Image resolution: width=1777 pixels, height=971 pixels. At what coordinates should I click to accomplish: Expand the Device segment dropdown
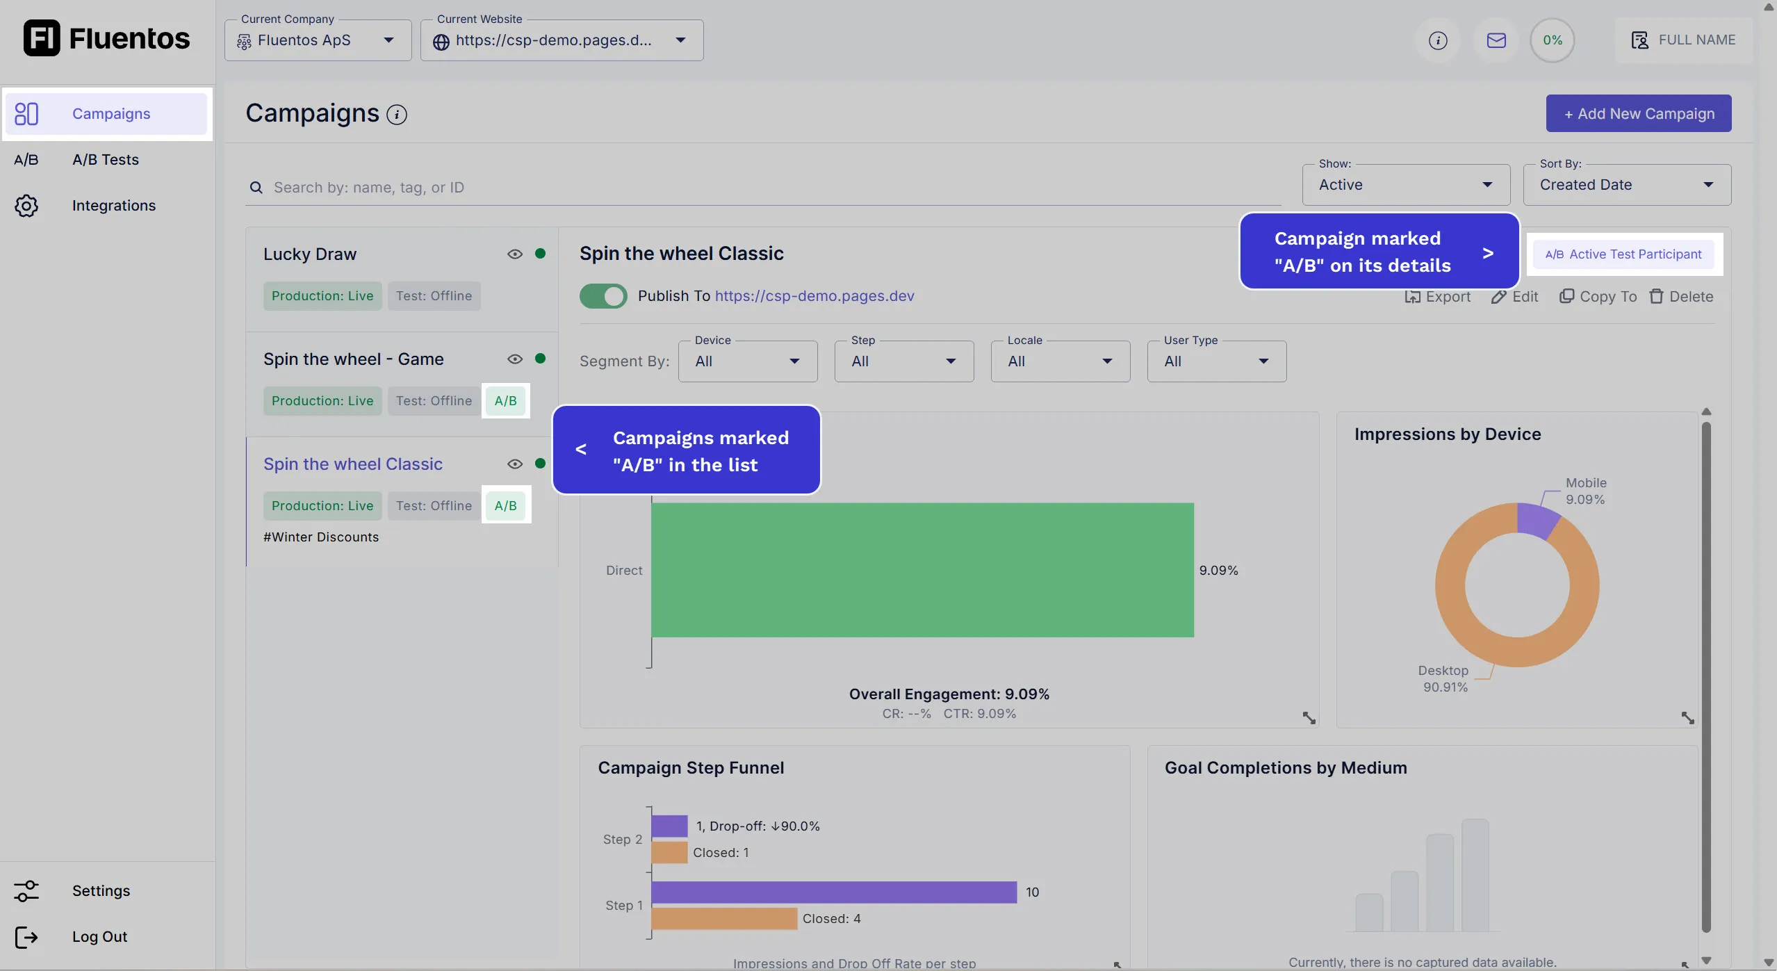[x=746, y=361]
